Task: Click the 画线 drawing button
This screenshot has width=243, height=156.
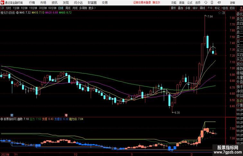Action: pos(203,8)
